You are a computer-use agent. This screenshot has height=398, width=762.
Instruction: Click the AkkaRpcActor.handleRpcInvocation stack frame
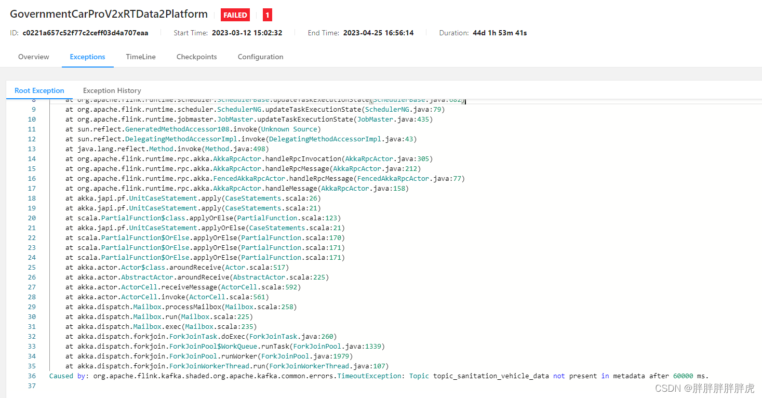(x=249, y=159)
